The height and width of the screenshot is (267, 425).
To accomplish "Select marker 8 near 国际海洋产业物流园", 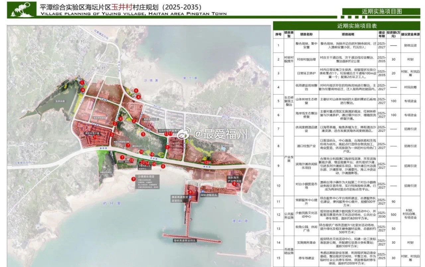I will point(234,184).
